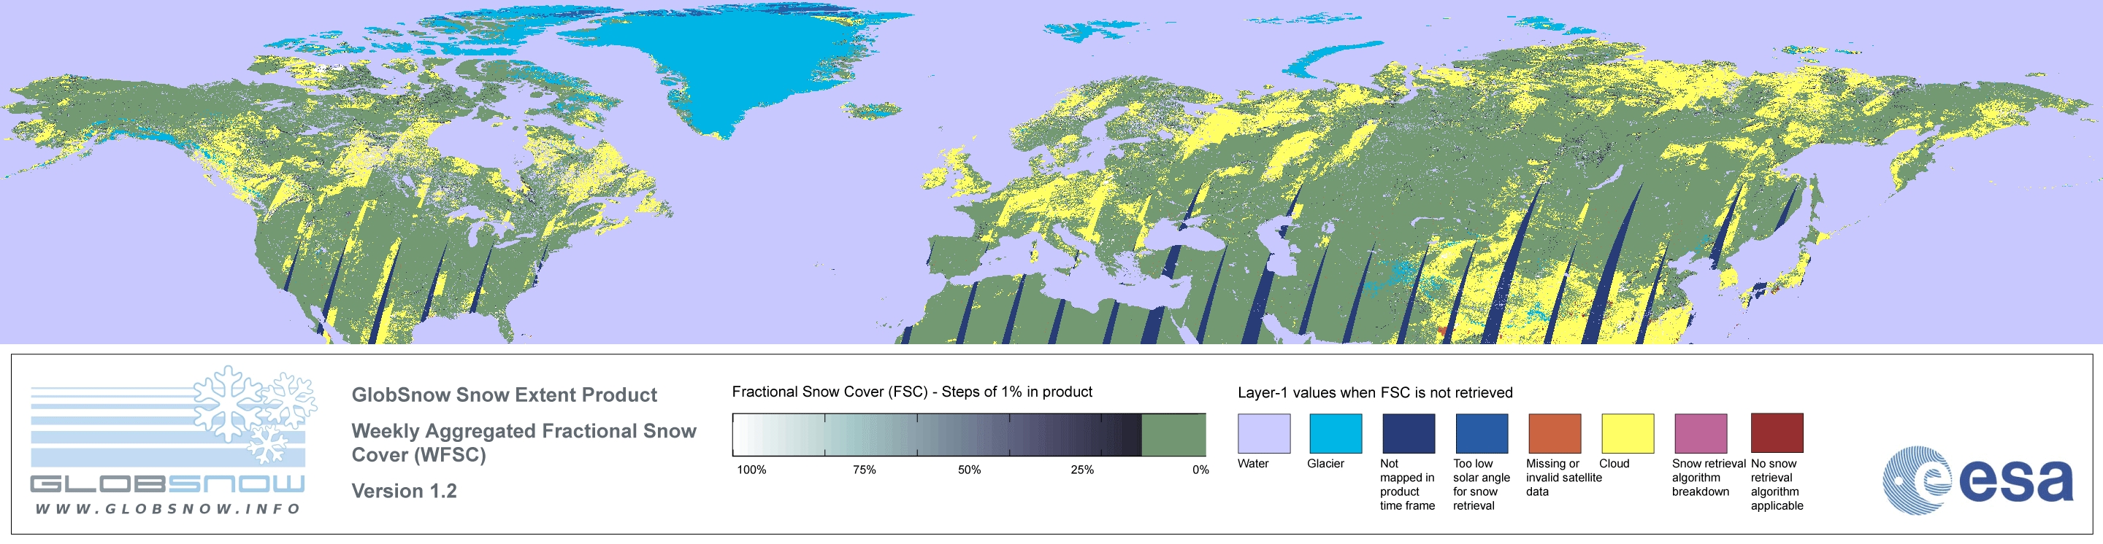The image size is (2103, 544).
Task: Click the 'GlobSnow Snow Extent Product' title
Action: pos(504,395)
